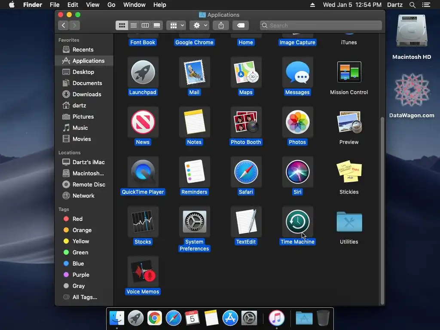Select the Photo Booth app icon

click(246, 122)
